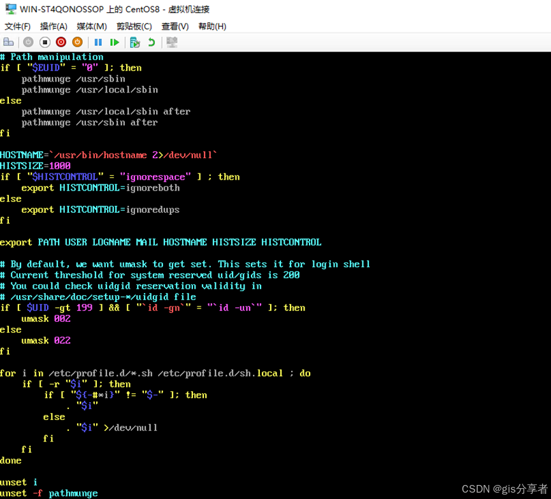Screen dimensions: 551x499
Task: Click the orange Save state icon
Action: point(77,42)
